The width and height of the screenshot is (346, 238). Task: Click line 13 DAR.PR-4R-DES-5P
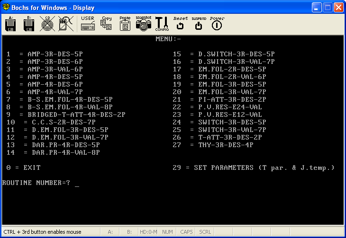click(x=53, y=145)
